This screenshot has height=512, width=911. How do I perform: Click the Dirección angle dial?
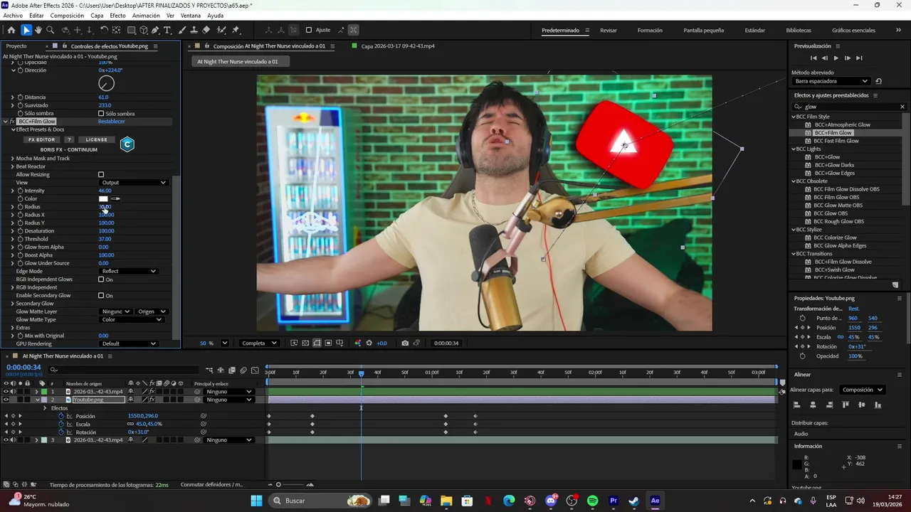coord(106,84)
